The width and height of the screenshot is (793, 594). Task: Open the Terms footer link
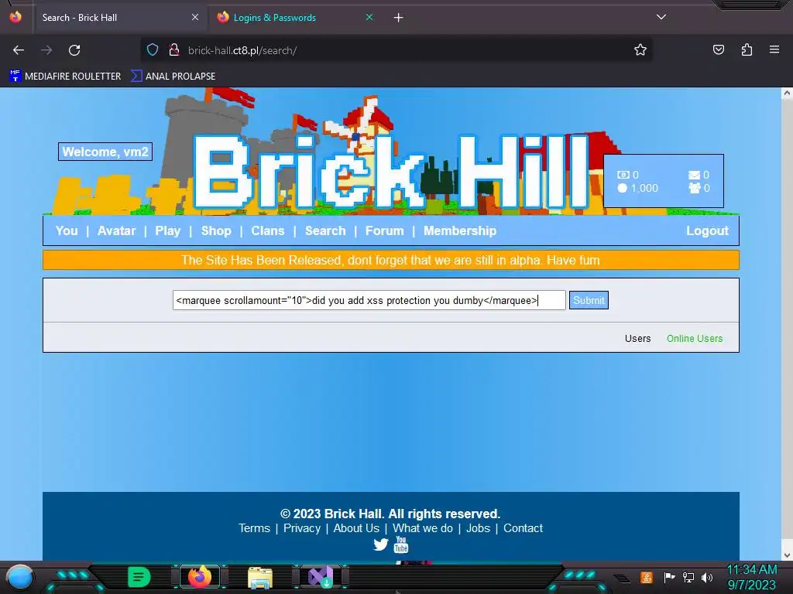click(x=254, y=528)
